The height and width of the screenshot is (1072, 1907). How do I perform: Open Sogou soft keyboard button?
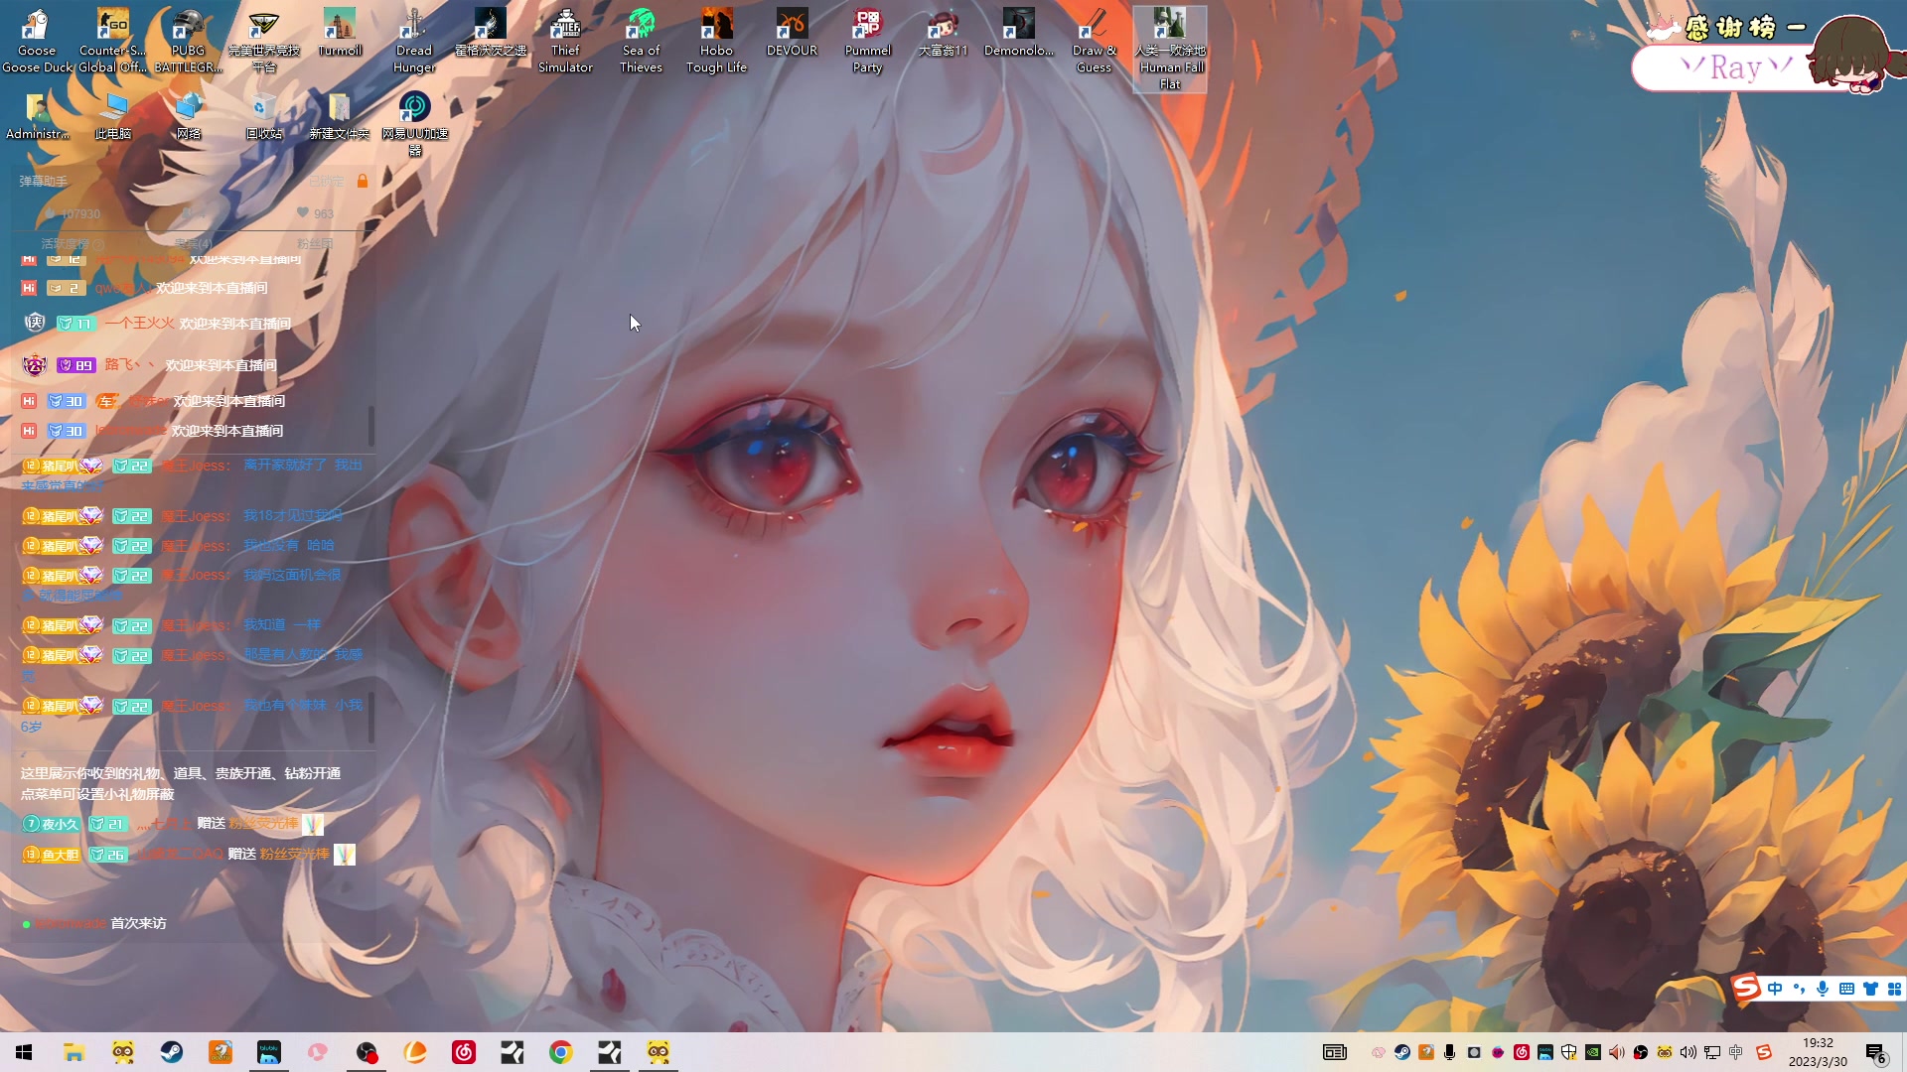(1846, 988)
